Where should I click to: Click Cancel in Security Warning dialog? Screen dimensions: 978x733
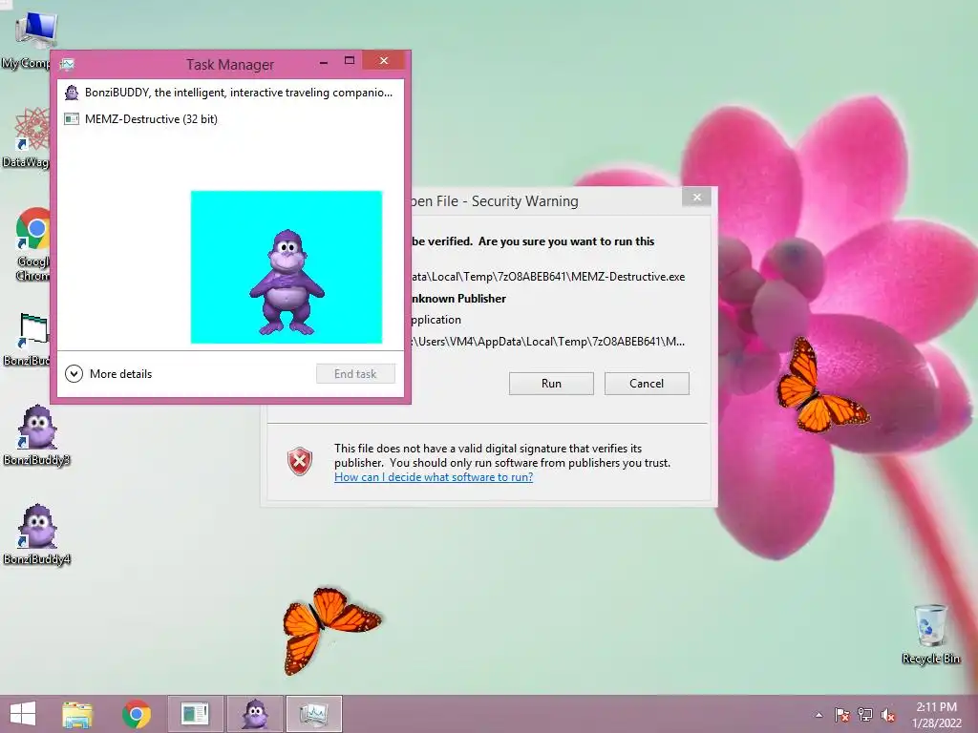[x=647, y=384]
